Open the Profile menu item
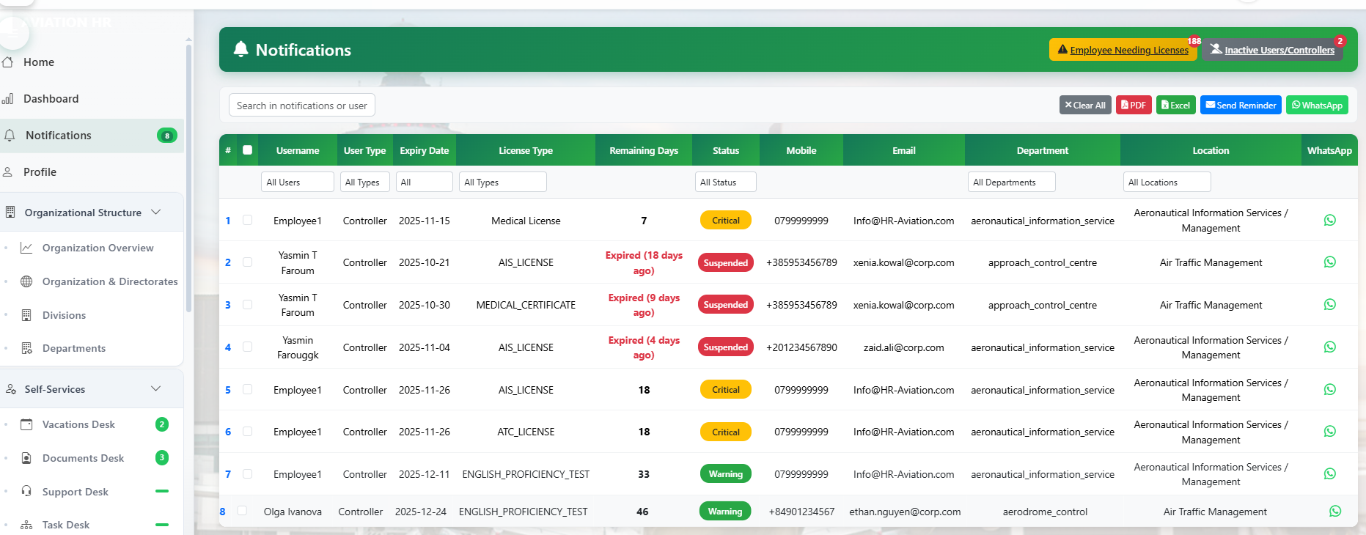The image size is (1366, 535). [40, 172]
